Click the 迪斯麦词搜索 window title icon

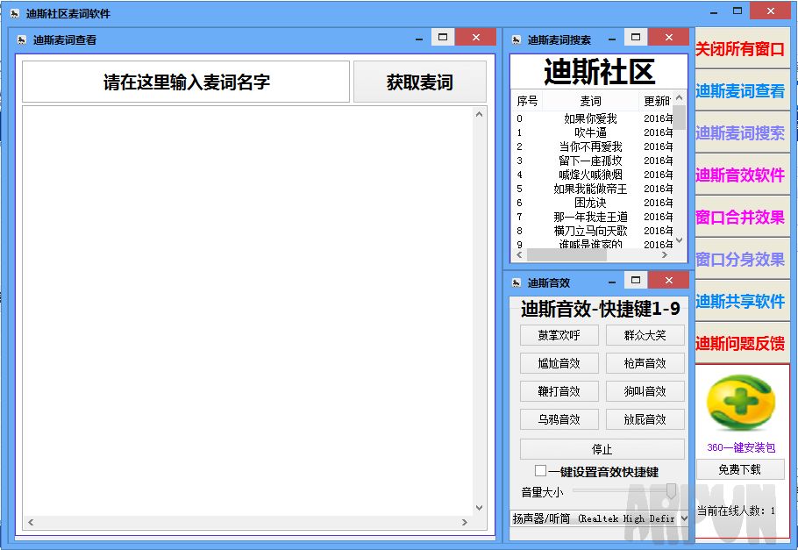[x=516, y=39]
